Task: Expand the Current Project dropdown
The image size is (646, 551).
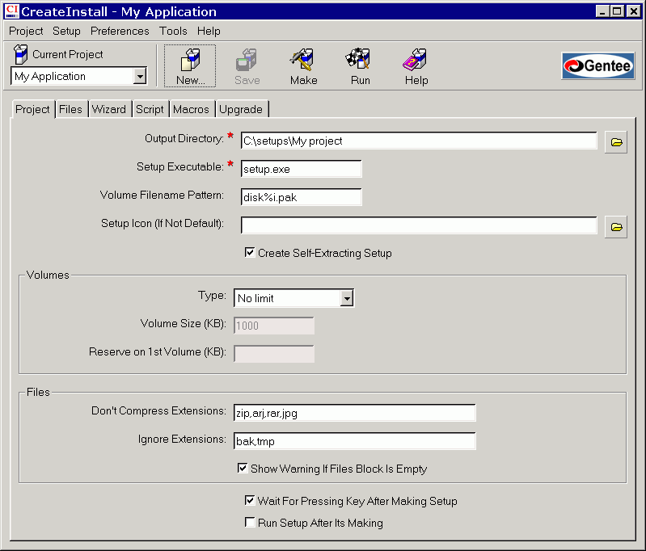Action: coord(140,76)
